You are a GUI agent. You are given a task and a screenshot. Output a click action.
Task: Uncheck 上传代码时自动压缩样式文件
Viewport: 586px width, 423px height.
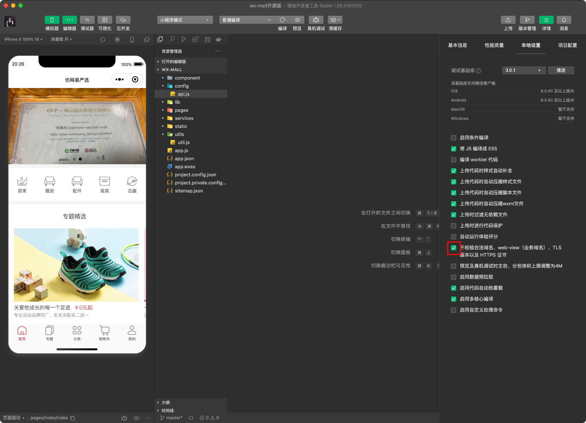pos(454,182)
